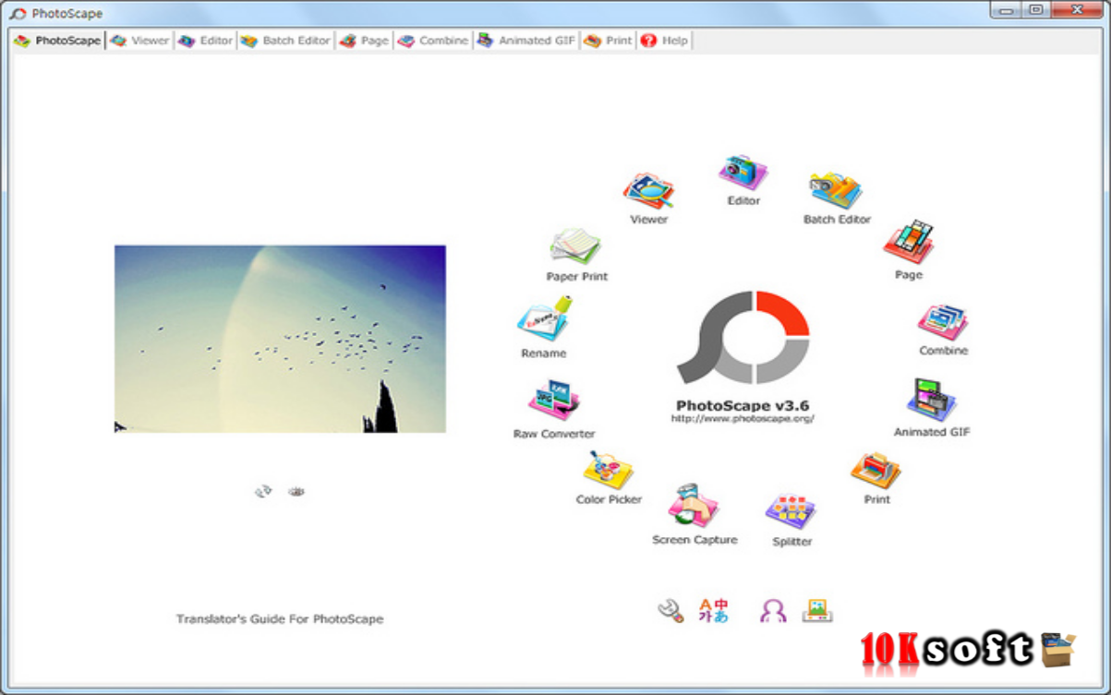The height and width of the screenshot is (695, 1111).
Task: Open the Paper Print icon
Action: (576, 247)
